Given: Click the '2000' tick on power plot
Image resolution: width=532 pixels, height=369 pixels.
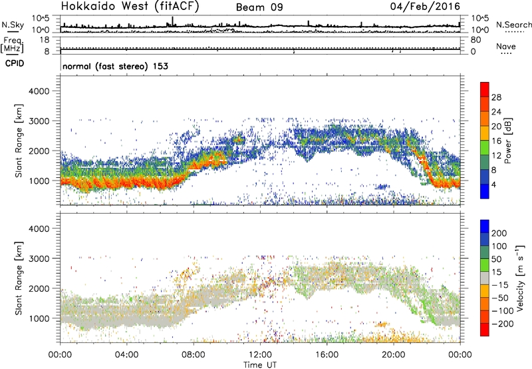Looking at the screenshot, I should 39,151.
